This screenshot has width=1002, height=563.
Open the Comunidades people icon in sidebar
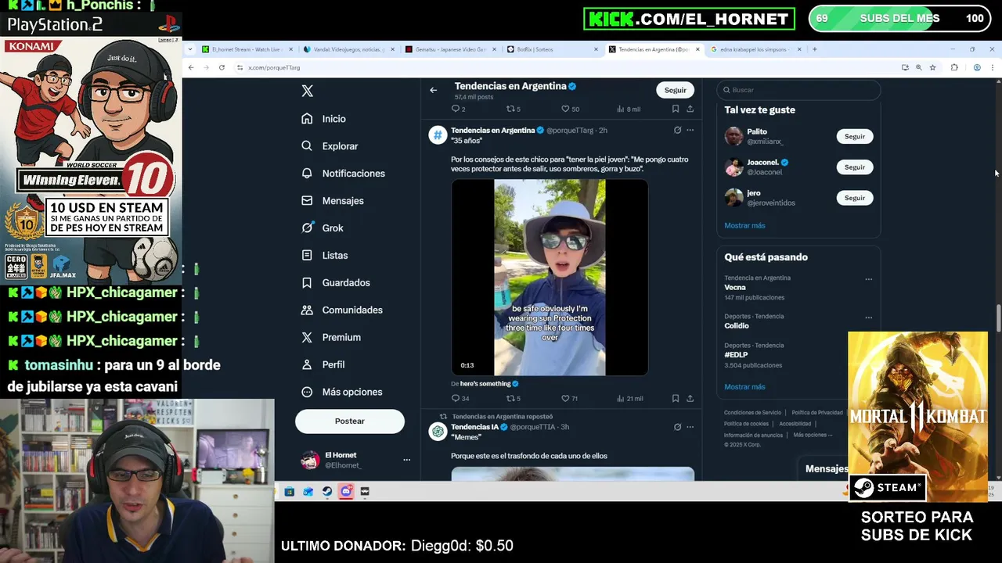coord(307,310)
